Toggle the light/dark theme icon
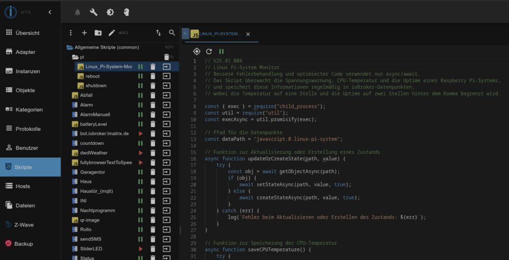 (110, 12)
